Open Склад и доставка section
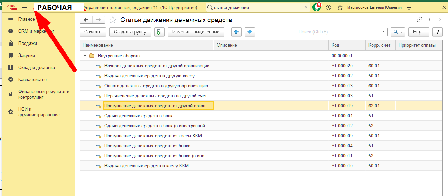Image resolution: width=448 pixels, height=196 pixels. click(x=37, y=67)
